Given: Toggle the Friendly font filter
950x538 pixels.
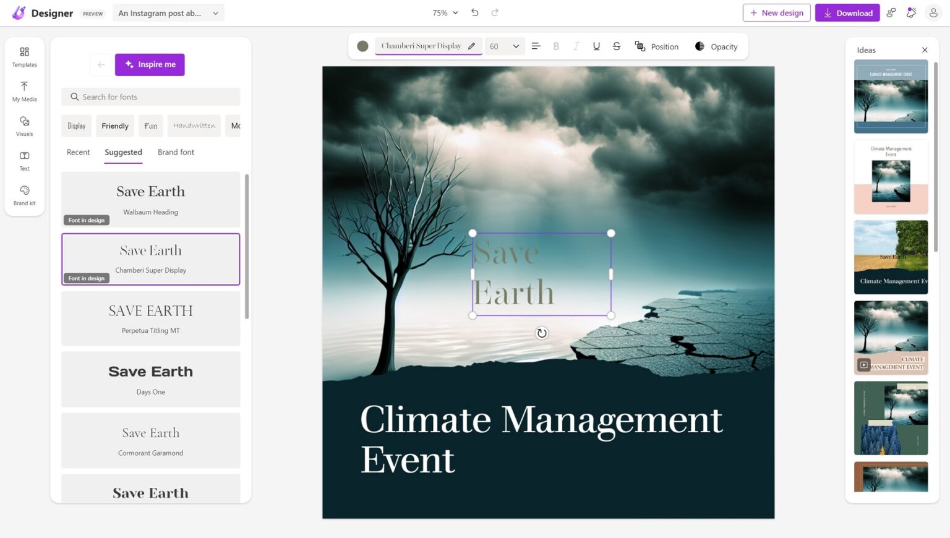Looking at the screenshot, I should coord(114,126).
